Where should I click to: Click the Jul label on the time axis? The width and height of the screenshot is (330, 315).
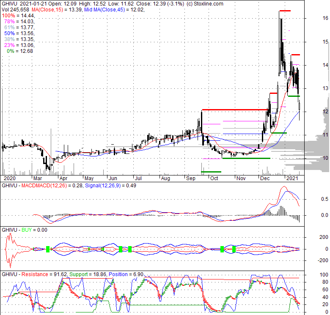coord(138,178)
